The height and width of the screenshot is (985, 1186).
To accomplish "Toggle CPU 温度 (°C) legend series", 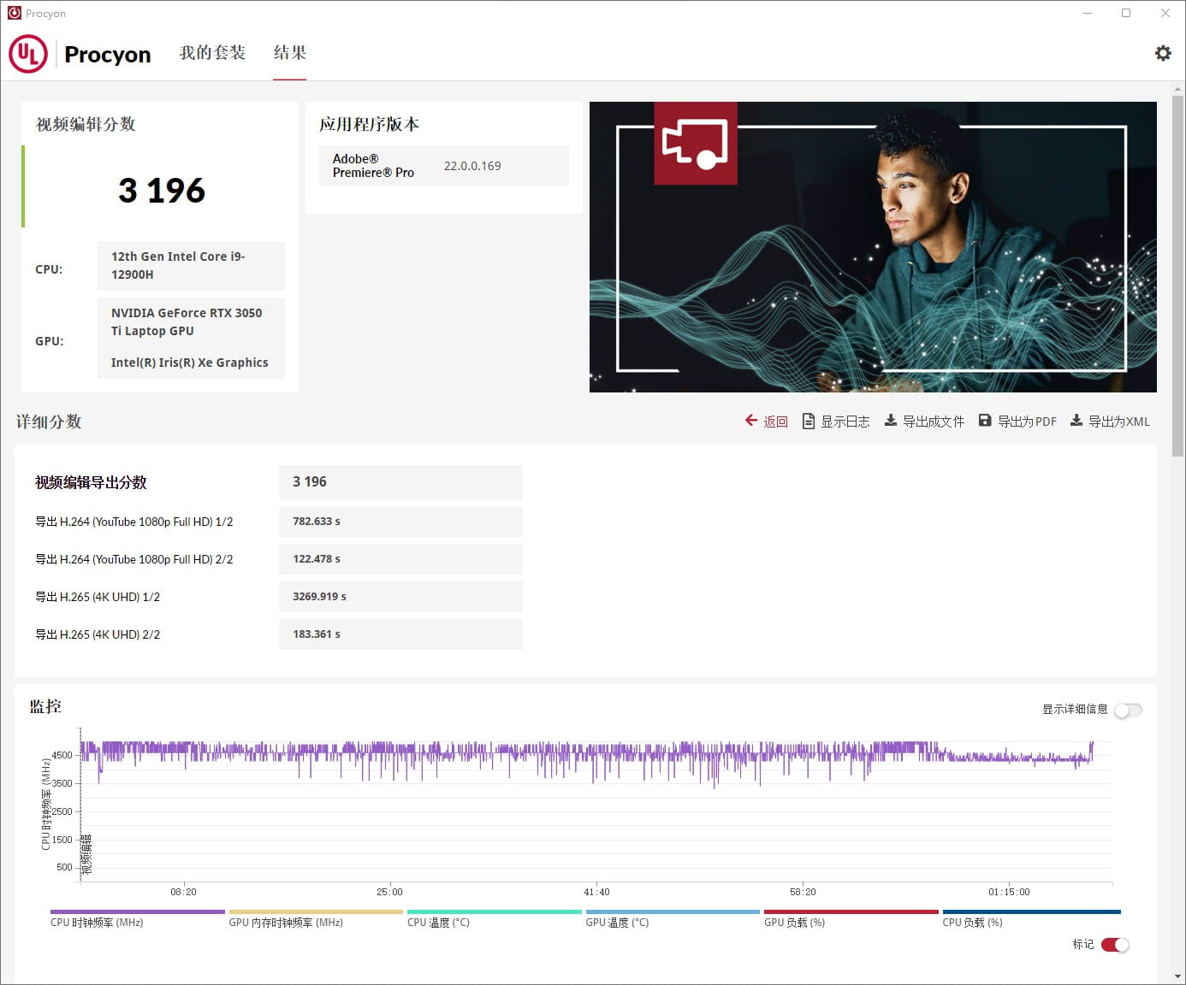I will tap(495, 918).
